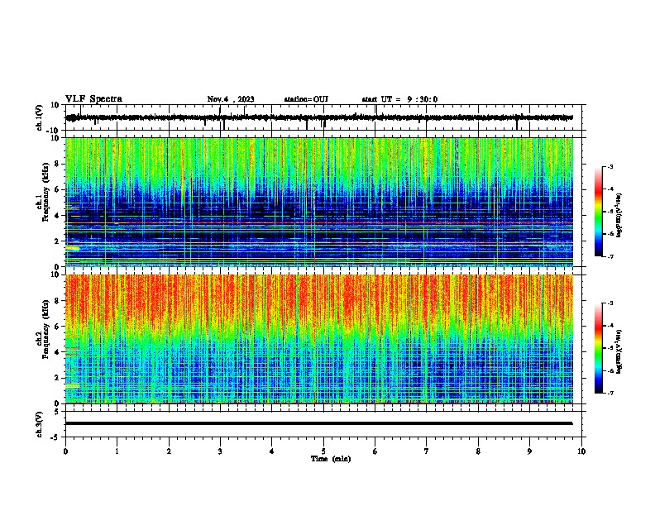Click the '-4' label on the ch.1 color bar
The image size is (655, 506).
pos(610,189)
